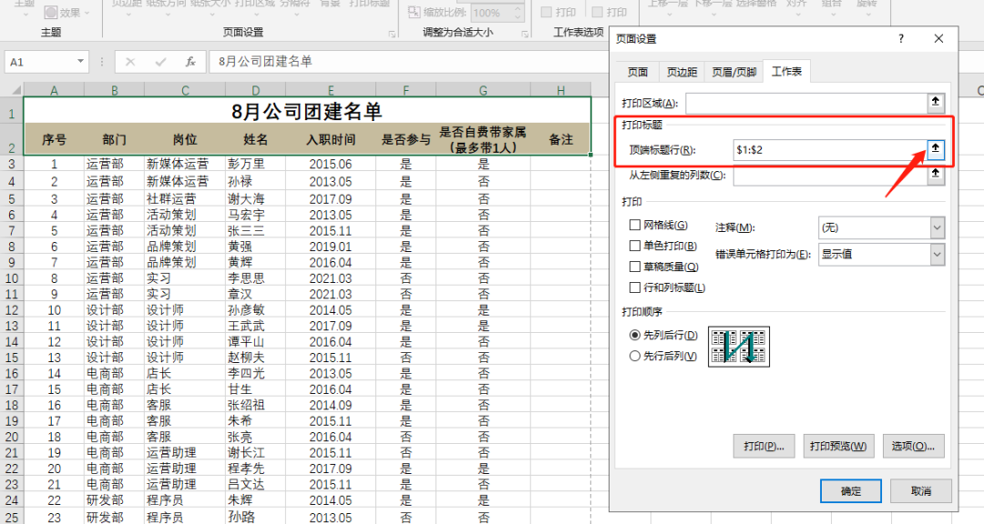Open Insert Function fx icon

point(190,62)
